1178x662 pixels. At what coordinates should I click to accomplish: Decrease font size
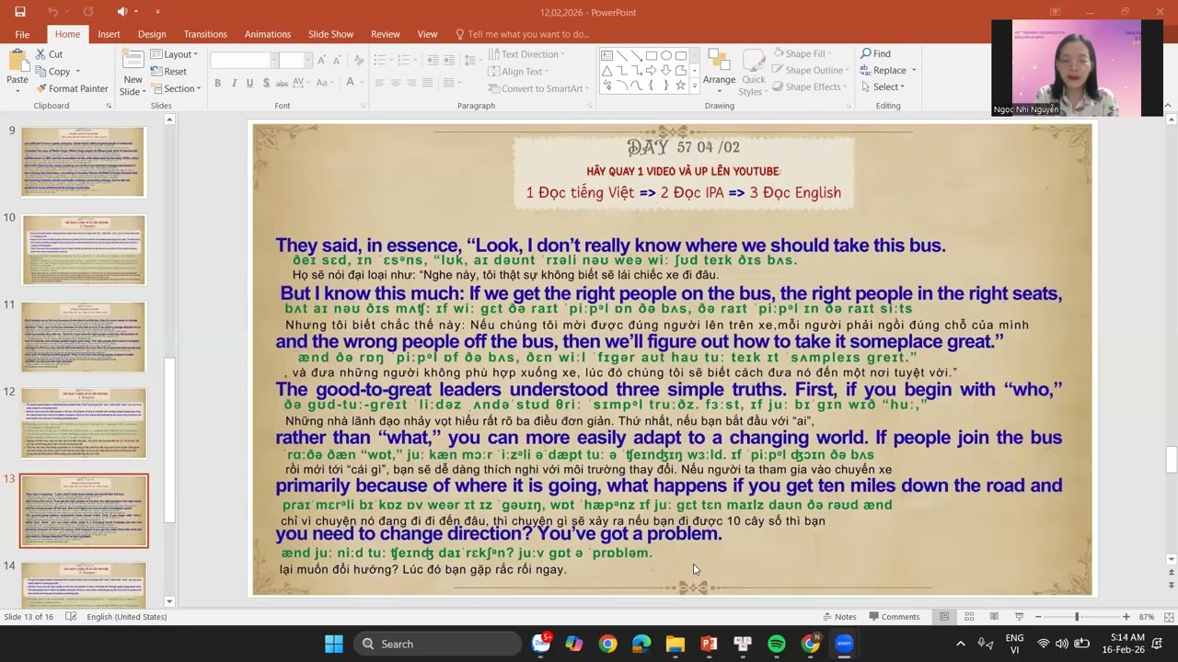point(336,60)
